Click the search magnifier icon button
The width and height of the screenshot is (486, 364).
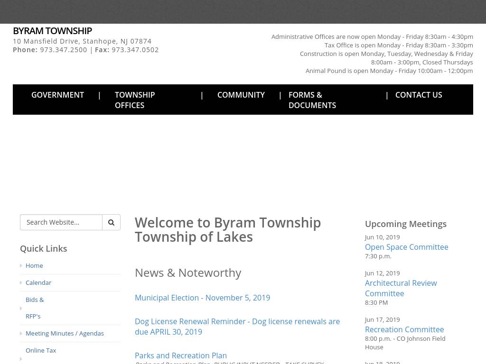pos(111,222)
